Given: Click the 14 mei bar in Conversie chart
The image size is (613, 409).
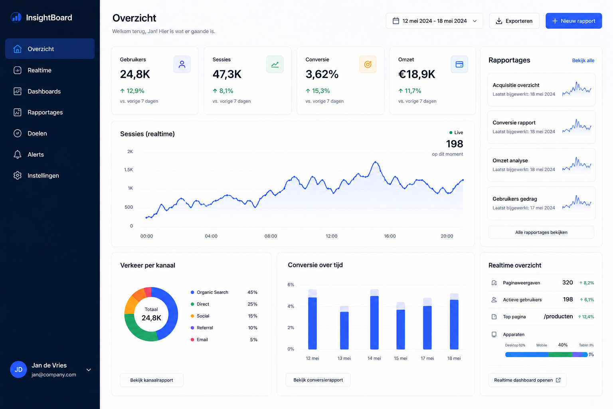Looking at the screenshot, I should pos(374,320).
